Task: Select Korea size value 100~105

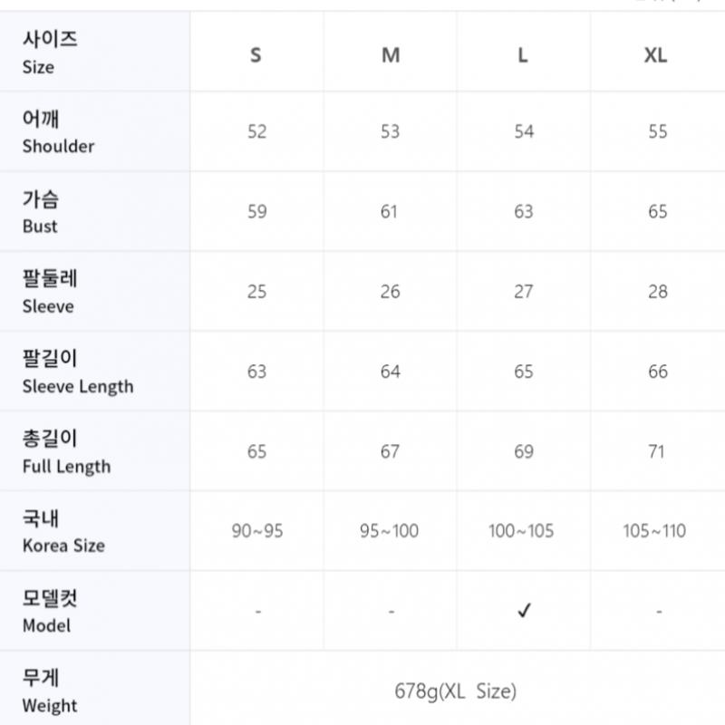Action: point(521,531)
